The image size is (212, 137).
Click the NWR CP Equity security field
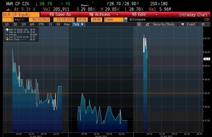[21, 15]
